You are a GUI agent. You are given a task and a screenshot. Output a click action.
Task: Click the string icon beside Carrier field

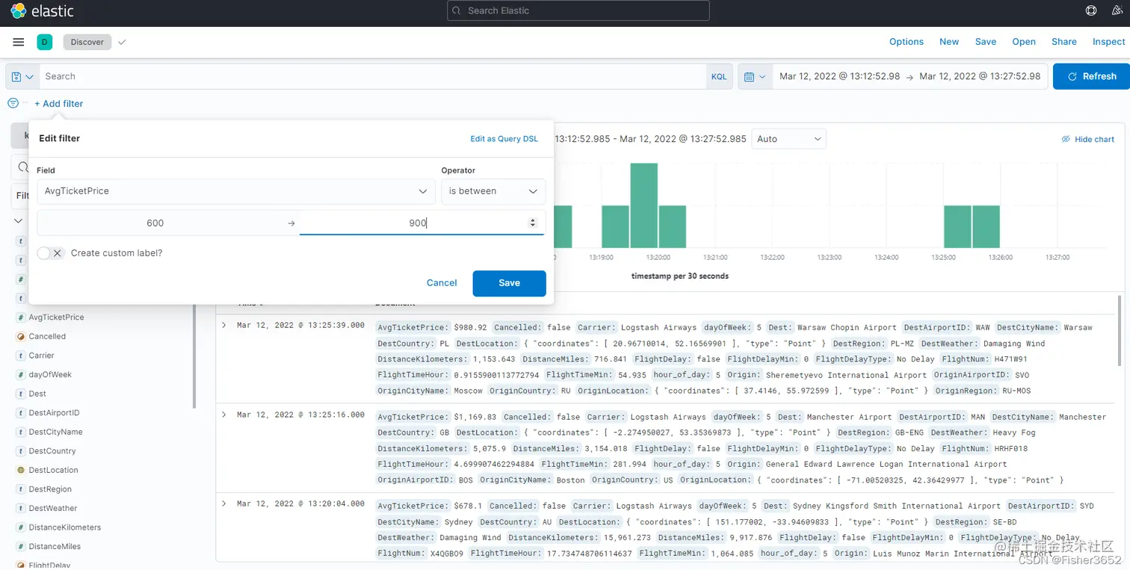click(21, 356)
